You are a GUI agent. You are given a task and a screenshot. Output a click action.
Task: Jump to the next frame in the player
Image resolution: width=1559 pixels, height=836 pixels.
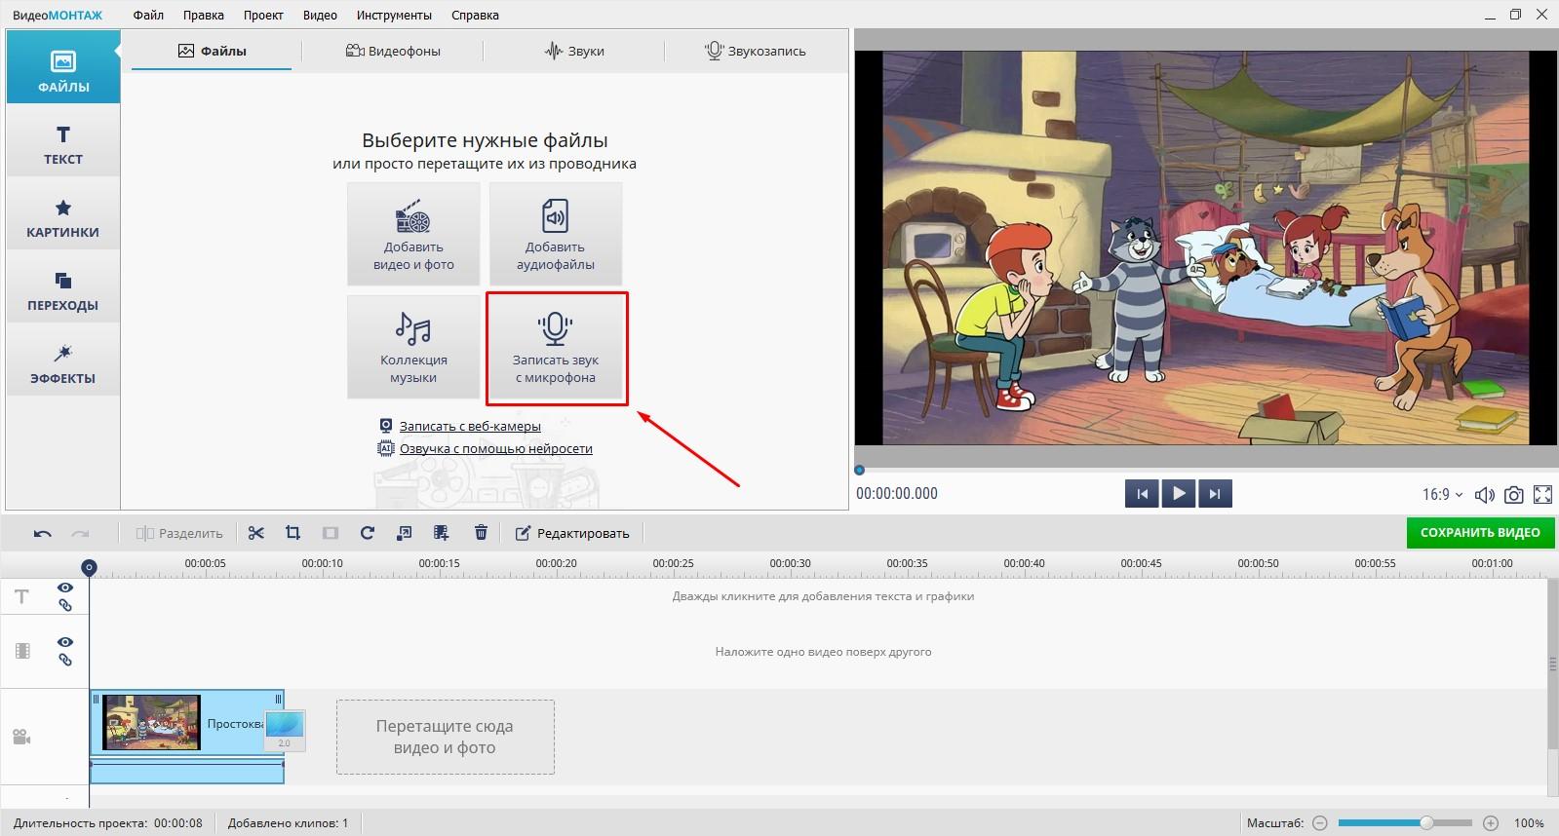click(x=1215, y=494)
